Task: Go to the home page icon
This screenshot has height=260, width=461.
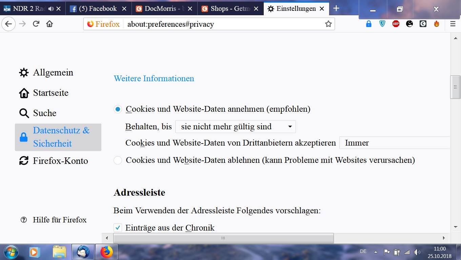Action: [49, 24]
